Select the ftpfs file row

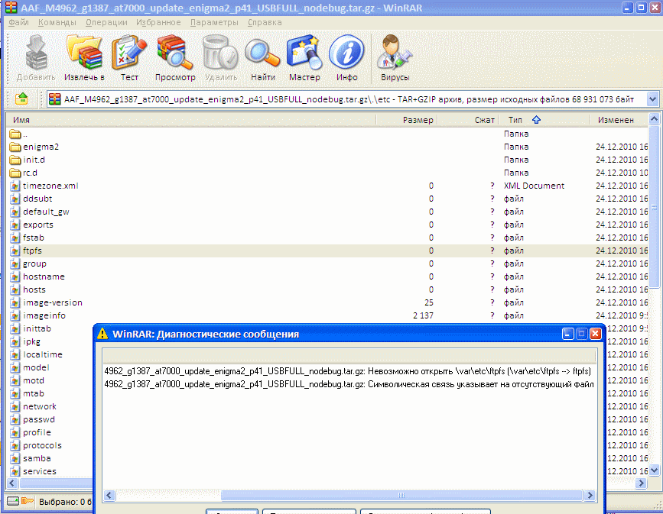328,251
